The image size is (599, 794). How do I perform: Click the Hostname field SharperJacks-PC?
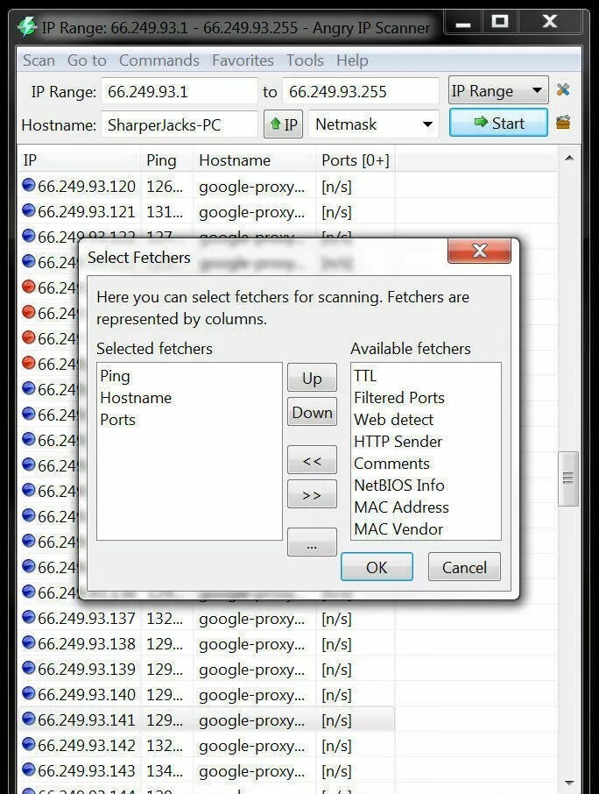click(180, 124)
